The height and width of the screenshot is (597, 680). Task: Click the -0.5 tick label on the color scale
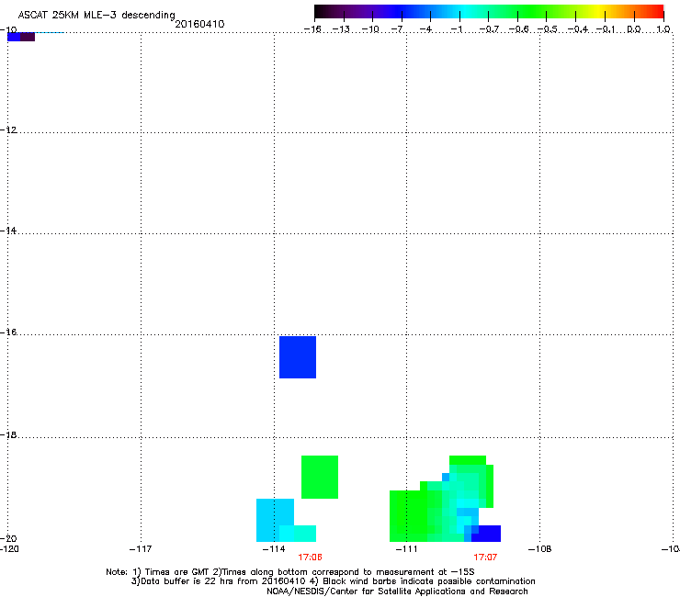[x=548, y=29]
